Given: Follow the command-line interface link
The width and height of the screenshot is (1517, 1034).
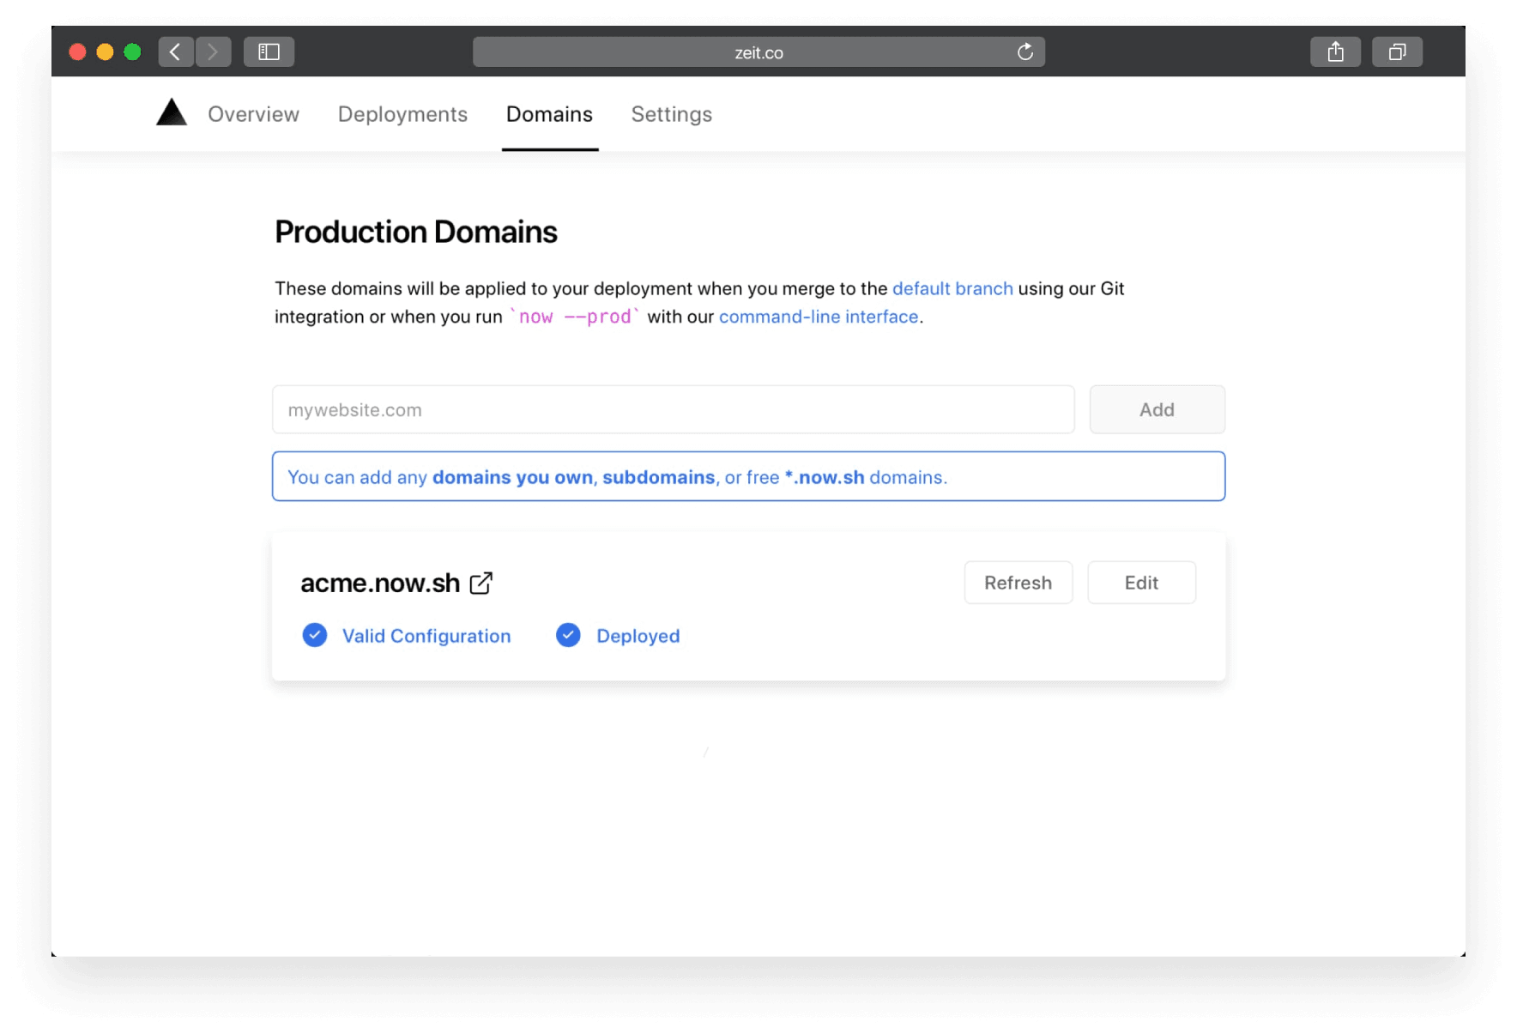Looking at the screenshot, I should [818, 317].
